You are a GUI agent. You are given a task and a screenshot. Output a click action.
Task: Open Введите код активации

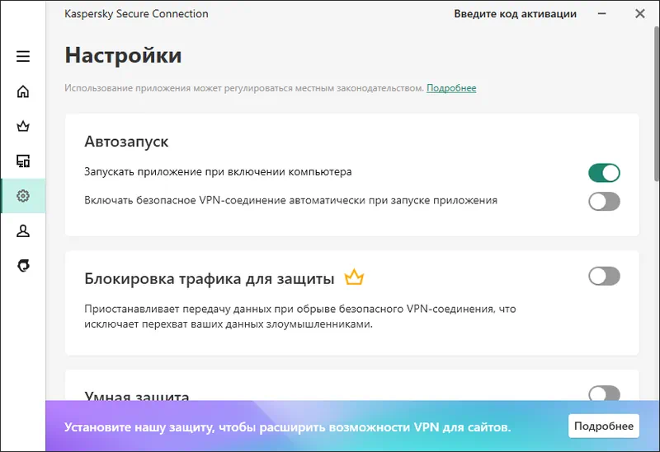[515, 14]
